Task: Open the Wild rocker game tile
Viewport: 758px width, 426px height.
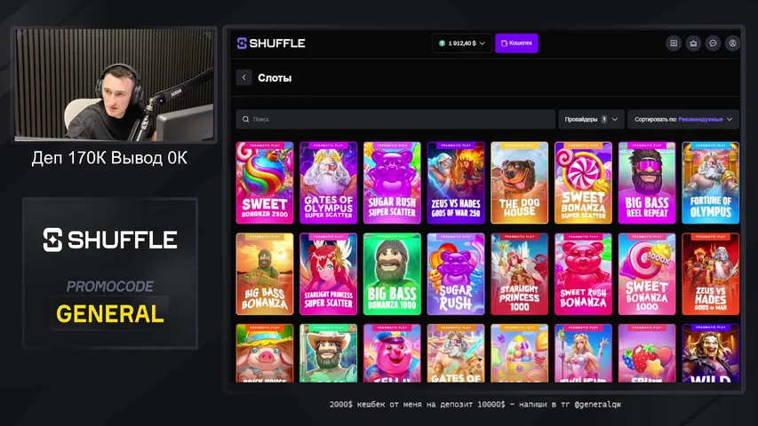Action: [x=711, y=353]
